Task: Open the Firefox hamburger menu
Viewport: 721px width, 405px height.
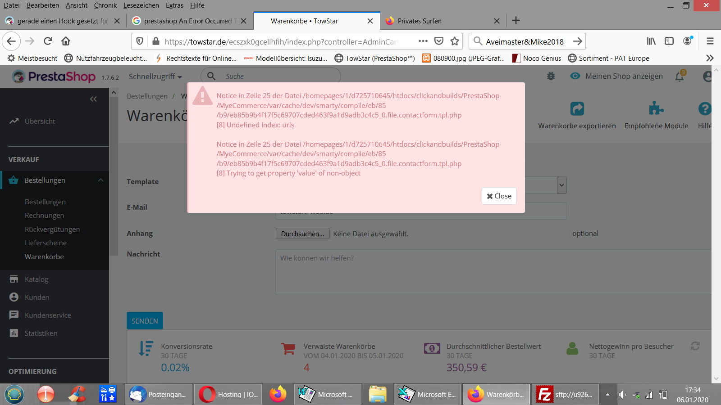Action: 710,41
